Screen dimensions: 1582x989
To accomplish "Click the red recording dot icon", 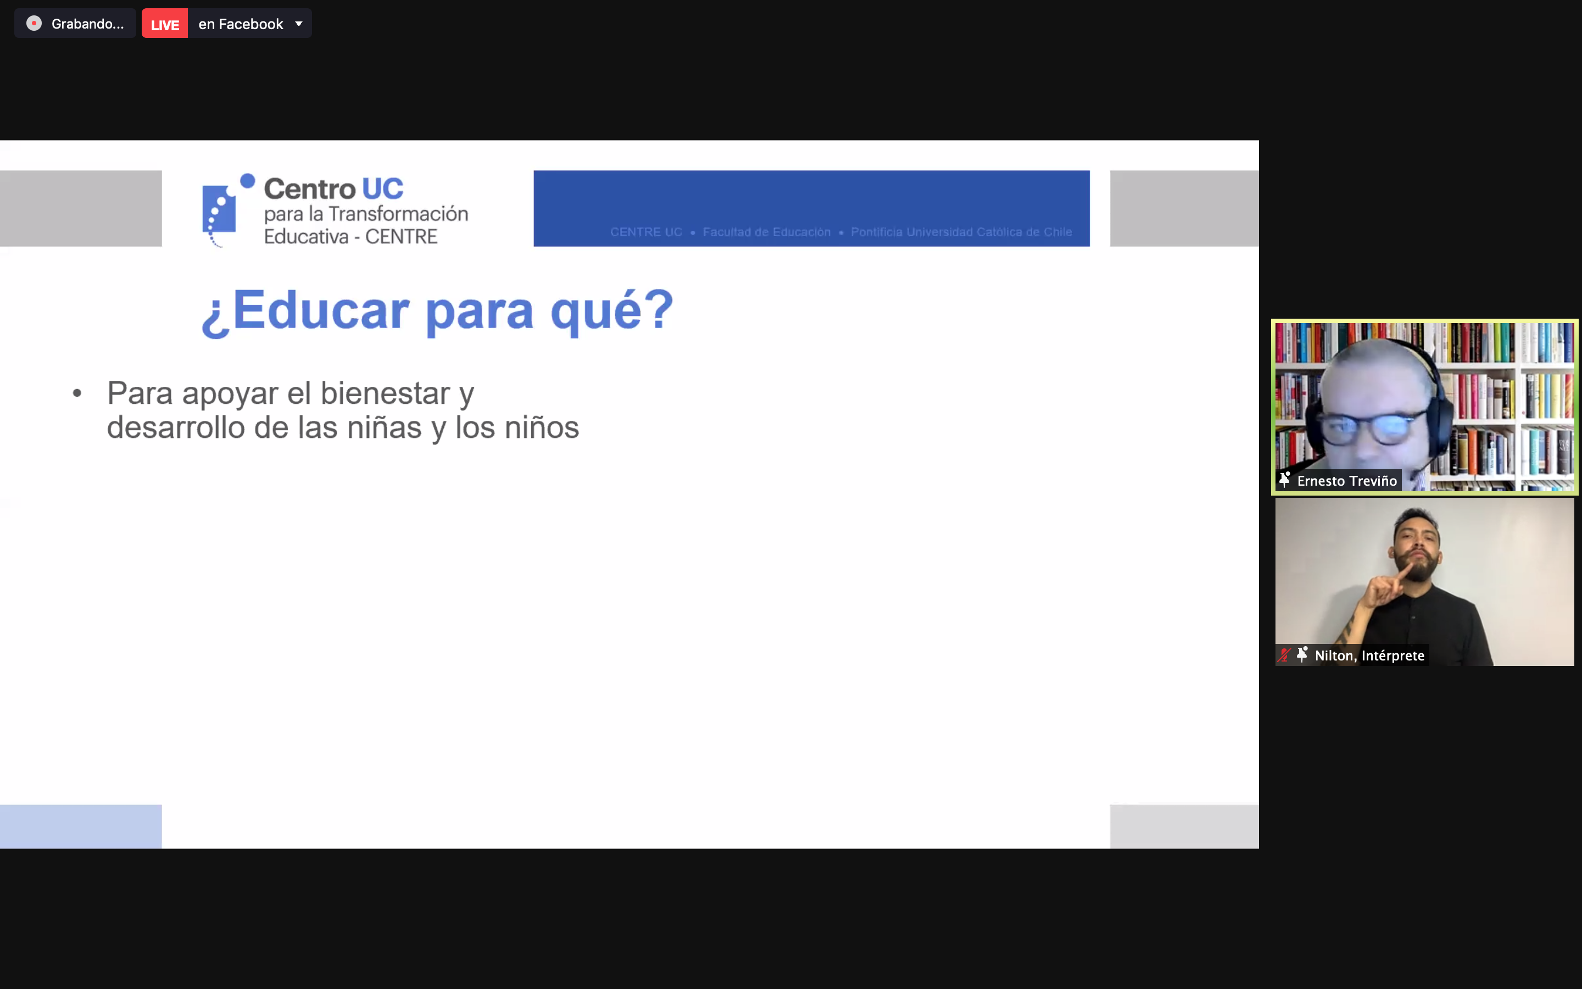I will [x=34, y=24].
